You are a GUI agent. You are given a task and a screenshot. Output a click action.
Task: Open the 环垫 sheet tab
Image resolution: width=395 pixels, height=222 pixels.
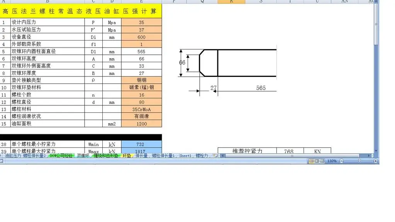[x=127, y=156]
